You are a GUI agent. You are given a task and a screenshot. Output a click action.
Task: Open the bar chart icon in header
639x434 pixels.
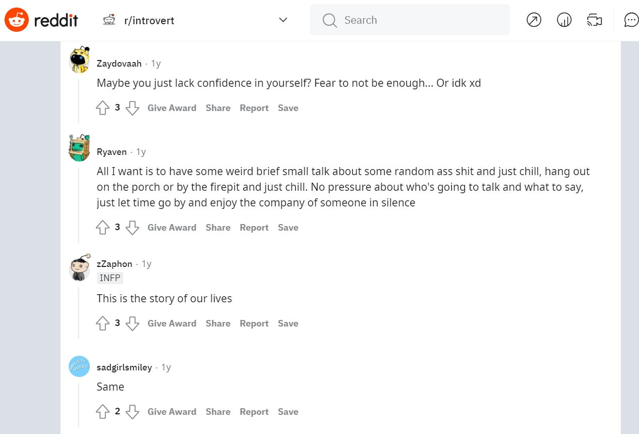pos(564,20)
